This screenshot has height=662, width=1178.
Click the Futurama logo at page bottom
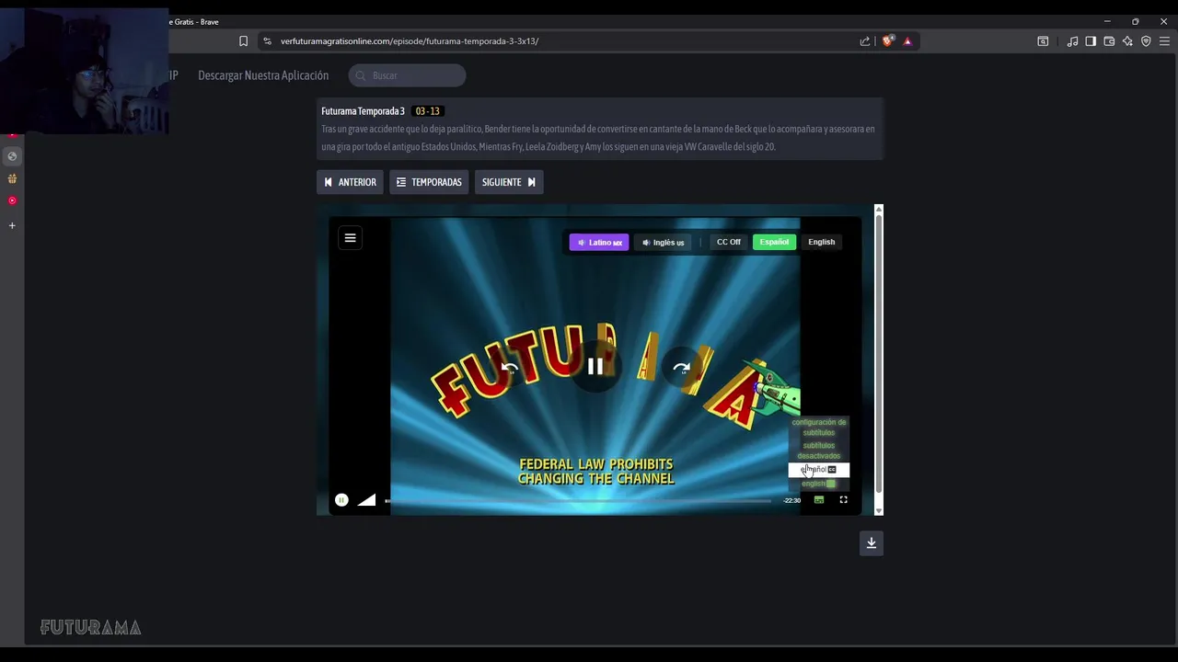point(90,627)
